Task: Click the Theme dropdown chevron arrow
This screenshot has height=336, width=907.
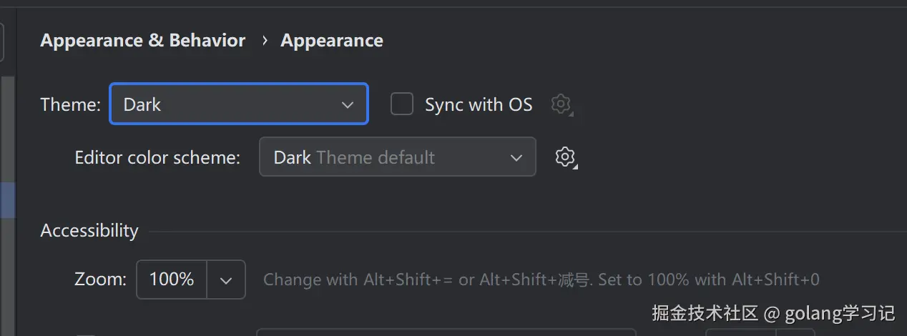Action: (348, 104)
